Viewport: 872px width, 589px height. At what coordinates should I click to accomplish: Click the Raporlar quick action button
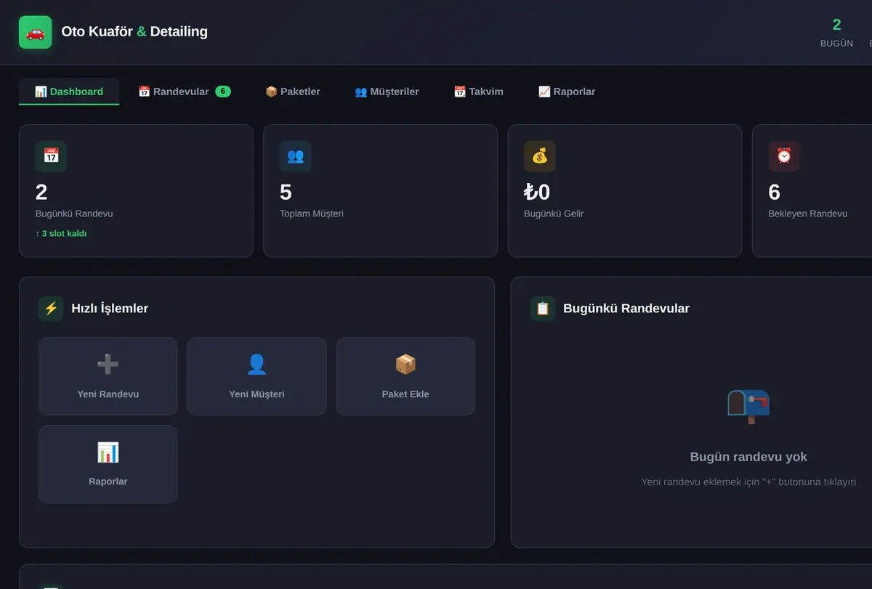click(x=108, y=464)
